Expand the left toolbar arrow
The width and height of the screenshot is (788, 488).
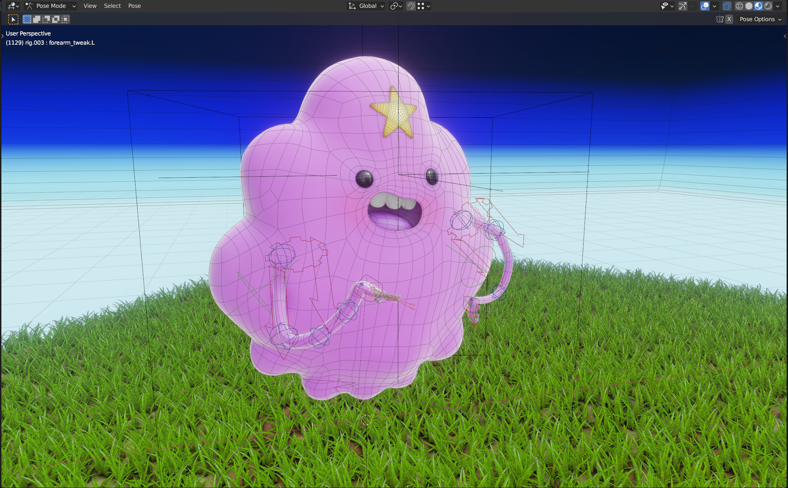click(x=2, y=35)
